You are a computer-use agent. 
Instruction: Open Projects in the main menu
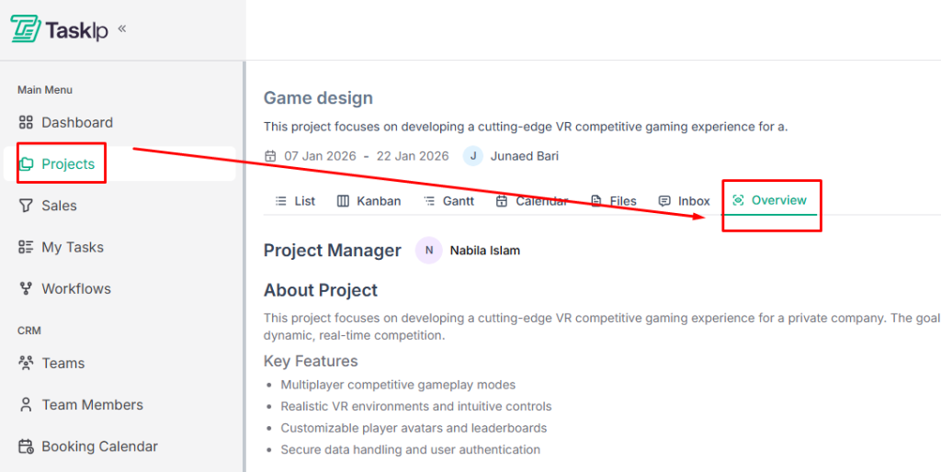[x=67, y=164]
